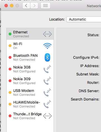101x132 pixels.
Task: Click the phone icon beside HUAWEIMobile-
Action: (x=47, y=104)
